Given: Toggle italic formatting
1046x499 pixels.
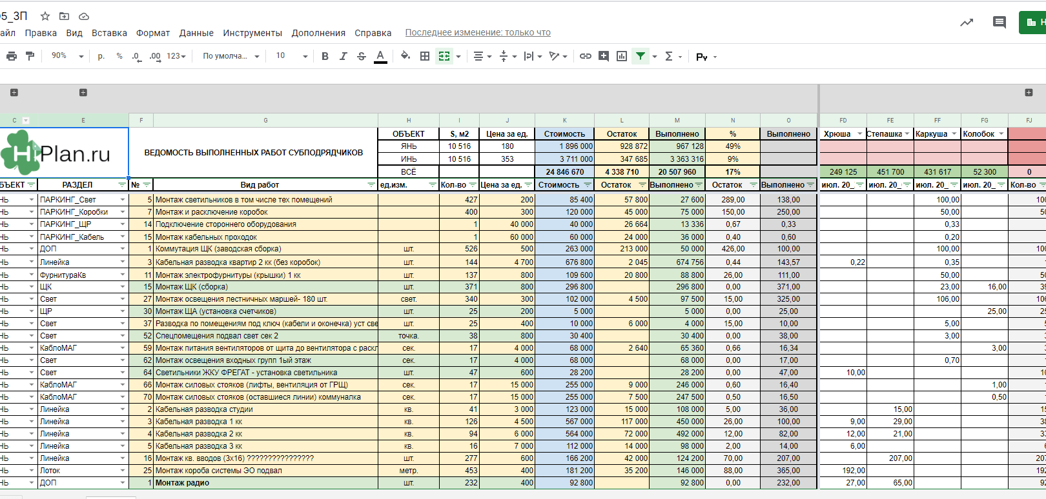Looking at the screenshot, I should pos(343,56).
